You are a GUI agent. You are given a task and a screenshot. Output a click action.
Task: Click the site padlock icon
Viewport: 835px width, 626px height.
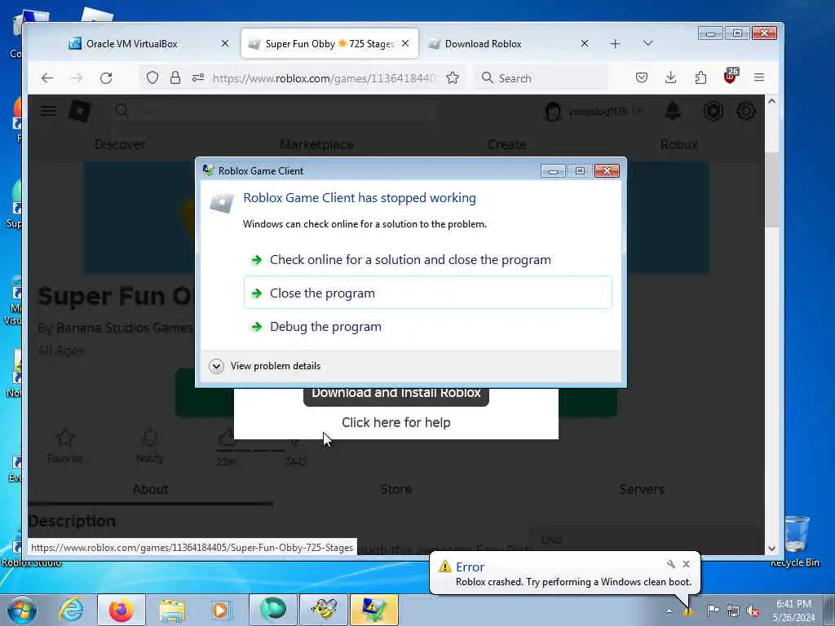pos(175,77)
